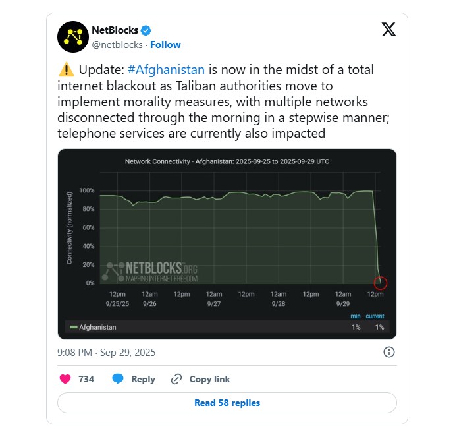Click the copy link chain icon
This screenshot has height=439, width=455.
(x=176, y=379)
